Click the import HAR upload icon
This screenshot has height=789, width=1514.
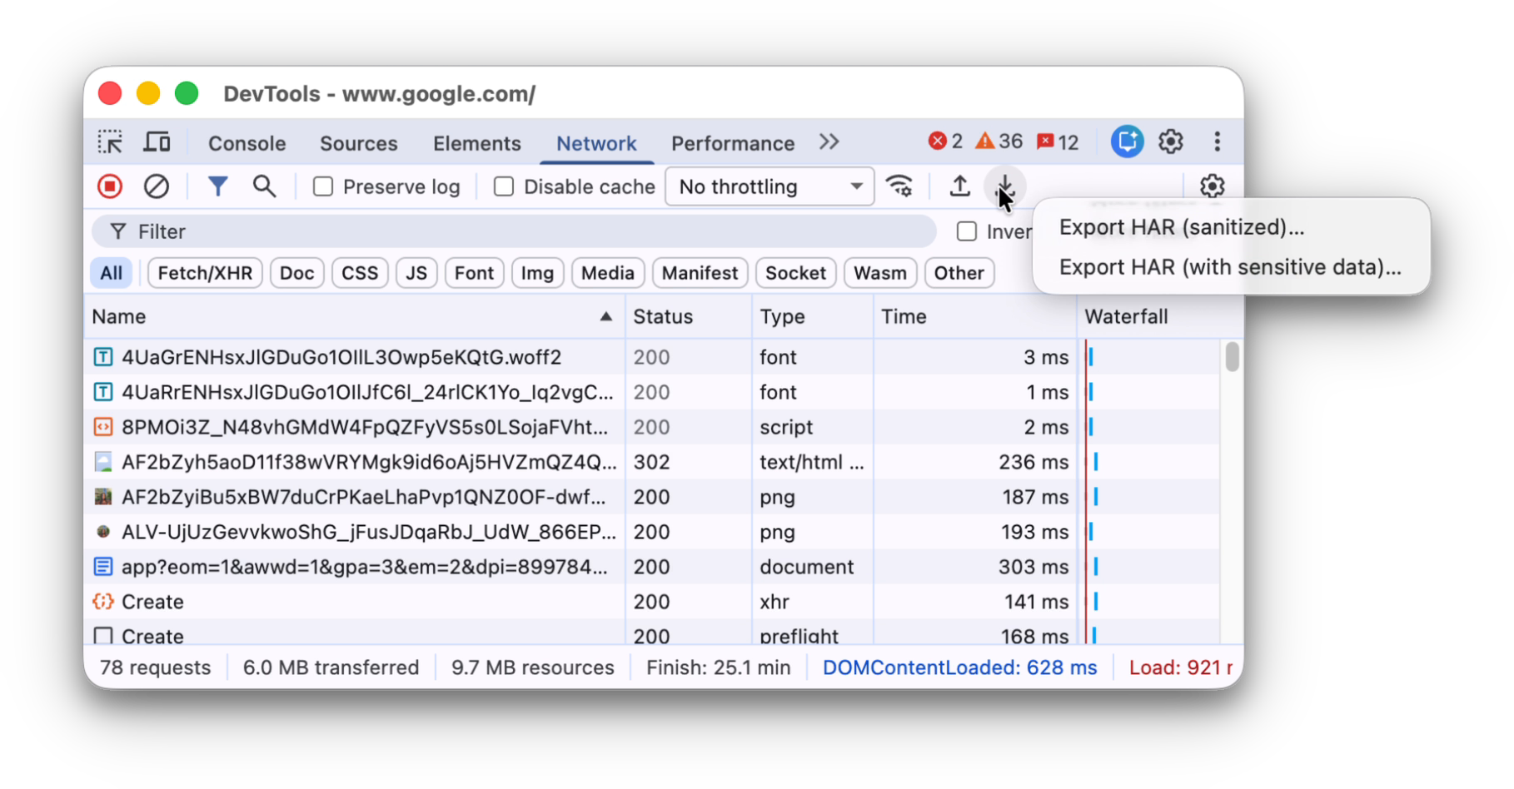coord(959,186)
